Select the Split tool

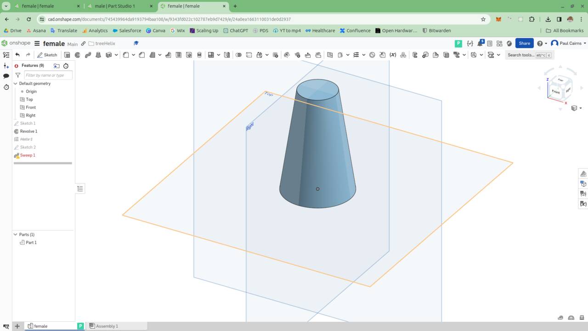(249, 55)
